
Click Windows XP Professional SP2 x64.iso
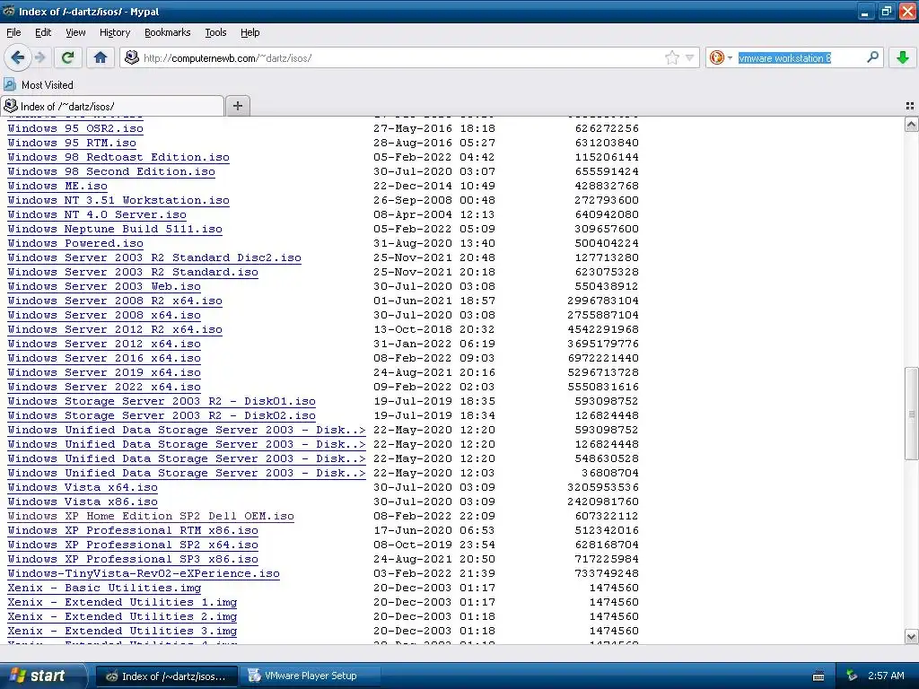click(133, 545)
